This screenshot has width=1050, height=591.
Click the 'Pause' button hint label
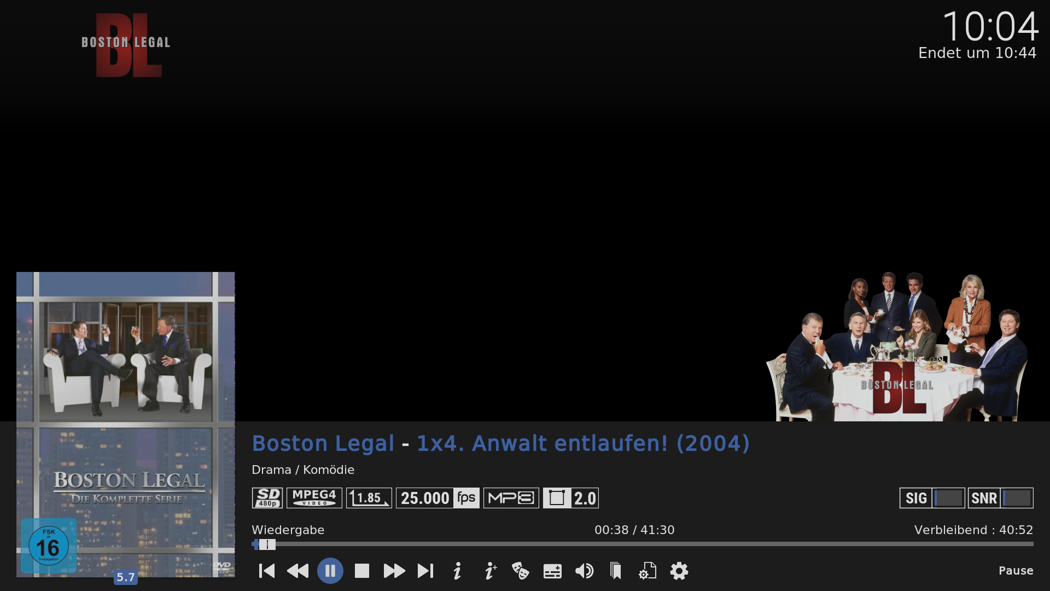pos(1016,571)
